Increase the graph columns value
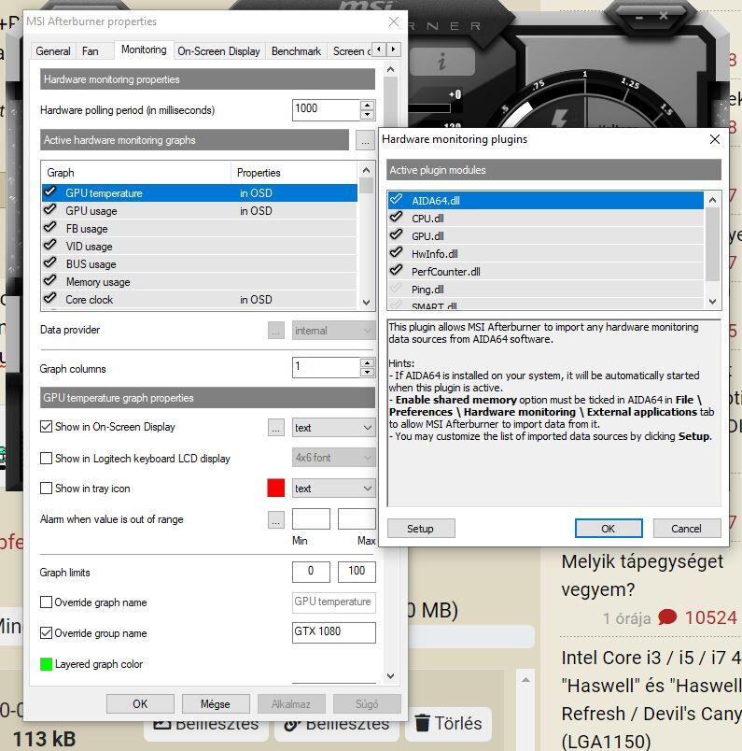The image size is (742, 751). pyautogui.click(x=367, y=362)
